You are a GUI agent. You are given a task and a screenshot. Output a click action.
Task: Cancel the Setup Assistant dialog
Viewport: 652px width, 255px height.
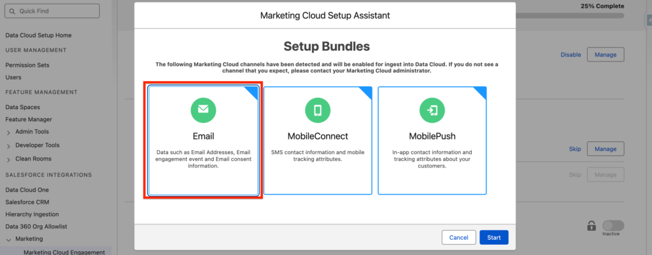click(x=458, y=238)
